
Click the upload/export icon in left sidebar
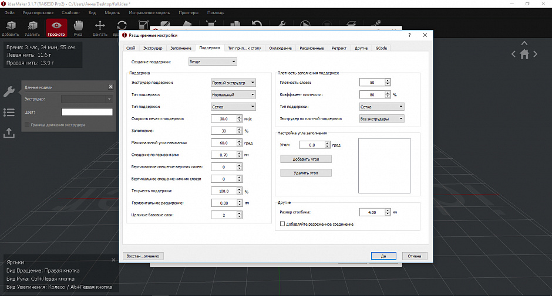(x=9, y=133)
